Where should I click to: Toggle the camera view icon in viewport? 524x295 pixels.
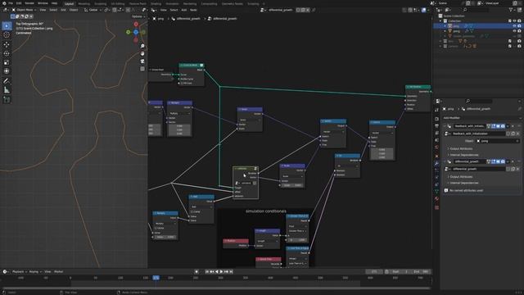coord(142,61)
